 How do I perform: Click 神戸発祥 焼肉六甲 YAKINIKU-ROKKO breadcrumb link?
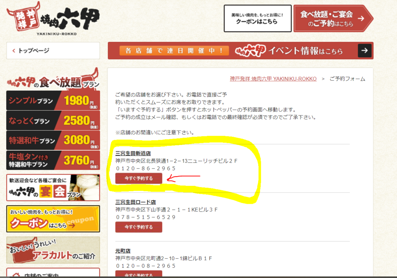click(x=273, y=79)
